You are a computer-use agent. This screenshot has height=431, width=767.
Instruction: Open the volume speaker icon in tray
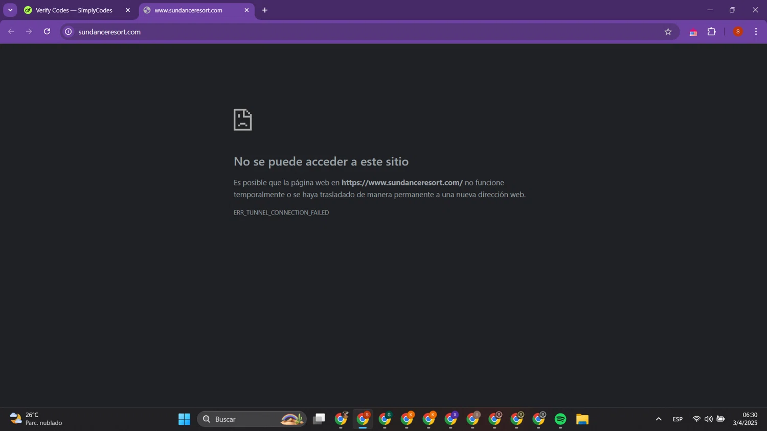[x=708, y=419]
